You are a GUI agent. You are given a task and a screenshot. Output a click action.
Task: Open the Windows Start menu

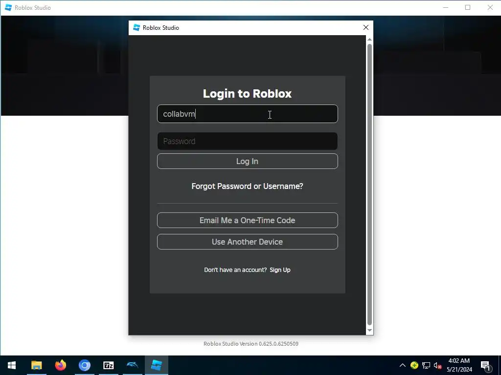click(x=12, y=365)
